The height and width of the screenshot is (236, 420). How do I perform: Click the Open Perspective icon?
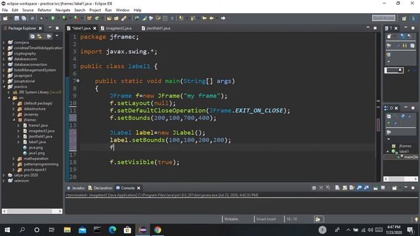404,18
